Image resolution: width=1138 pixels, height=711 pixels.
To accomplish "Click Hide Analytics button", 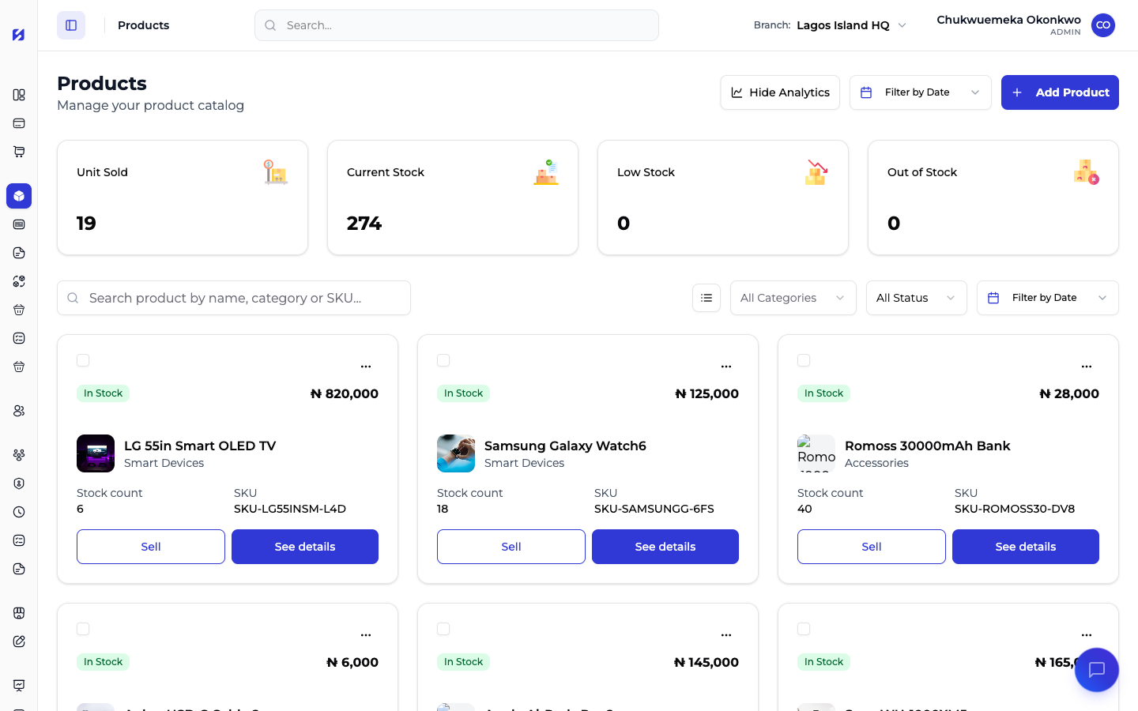I will (780, 92).
